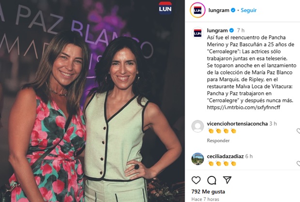This screenshot has height=202, width=300.
Task: Click the verified badge in the header
Action: point(233,10)
